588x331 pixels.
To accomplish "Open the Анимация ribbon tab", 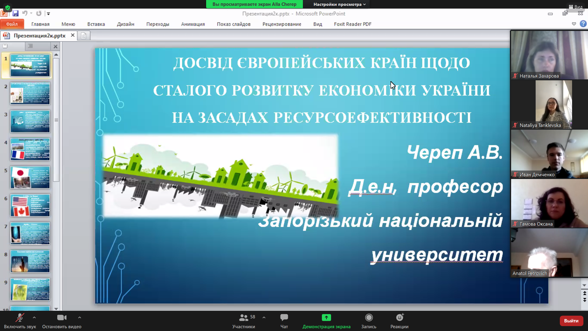I will (x=193, y=24).
